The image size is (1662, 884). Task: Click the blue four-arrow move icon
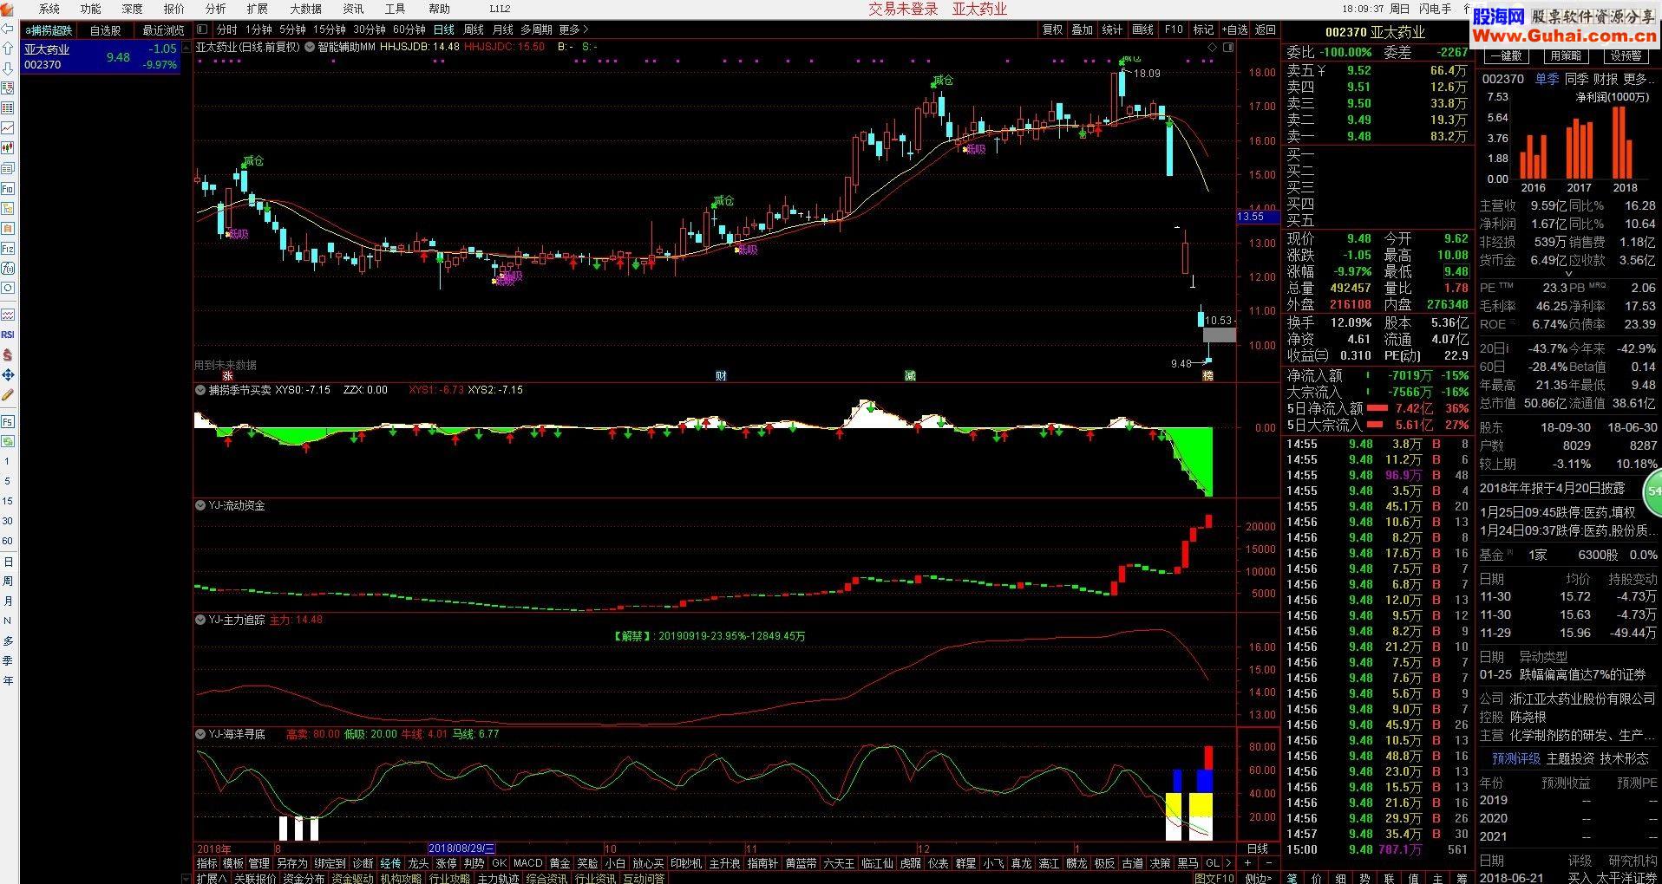8,375
